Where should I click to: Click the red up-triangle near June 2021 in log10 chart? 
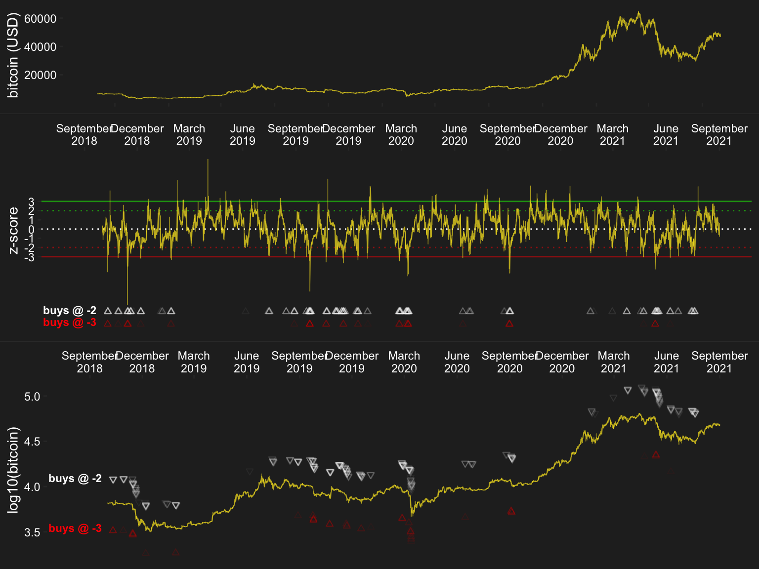pyautogui.click(x=656, y=454)
